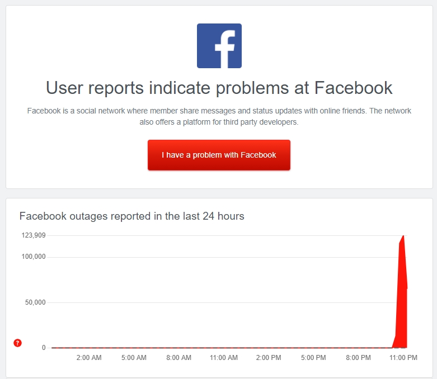Viewport: 437px width, 379px height.
Task: Click the red question mark help icon
Action: tap(17, 343)
